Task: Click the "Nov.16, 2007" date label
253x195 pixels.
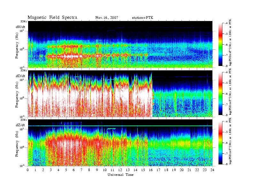Action: tap(107, 18)
